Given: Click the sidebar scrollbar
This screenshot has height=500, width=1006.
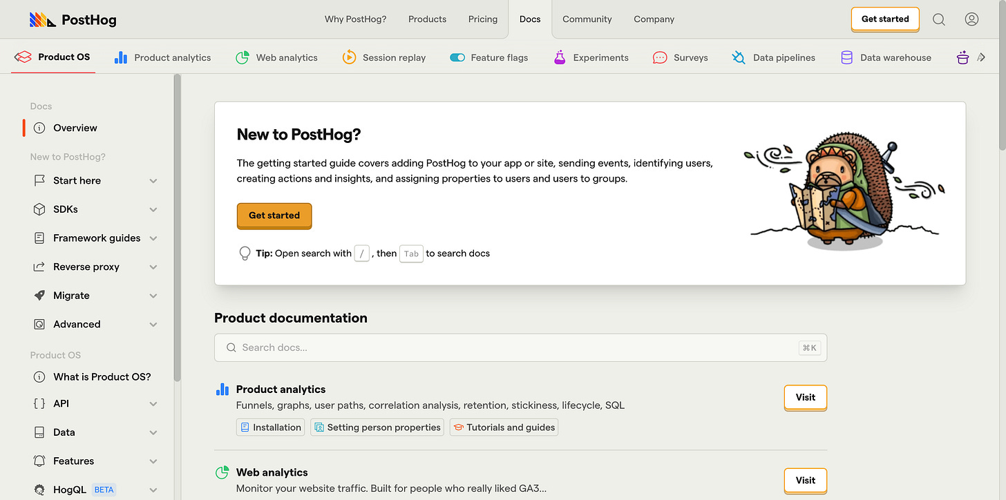Looking at the screenshot, I should pos(178,228).
